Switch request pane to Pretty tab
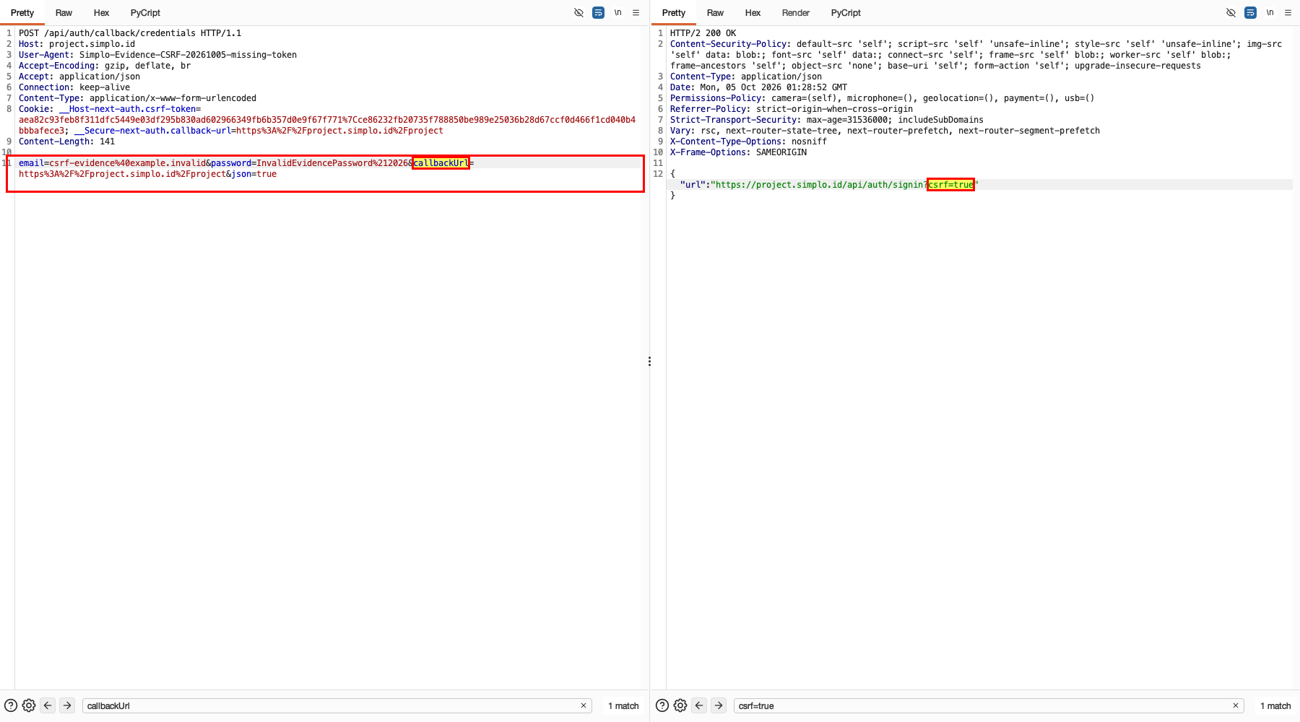Screen dimensions: 1300x722 (x=22, y=13)
